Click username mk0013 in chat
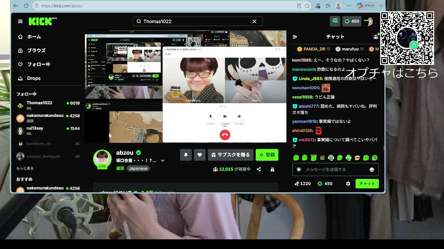Viewport: 444px width, 249px height. click(307, 140)
